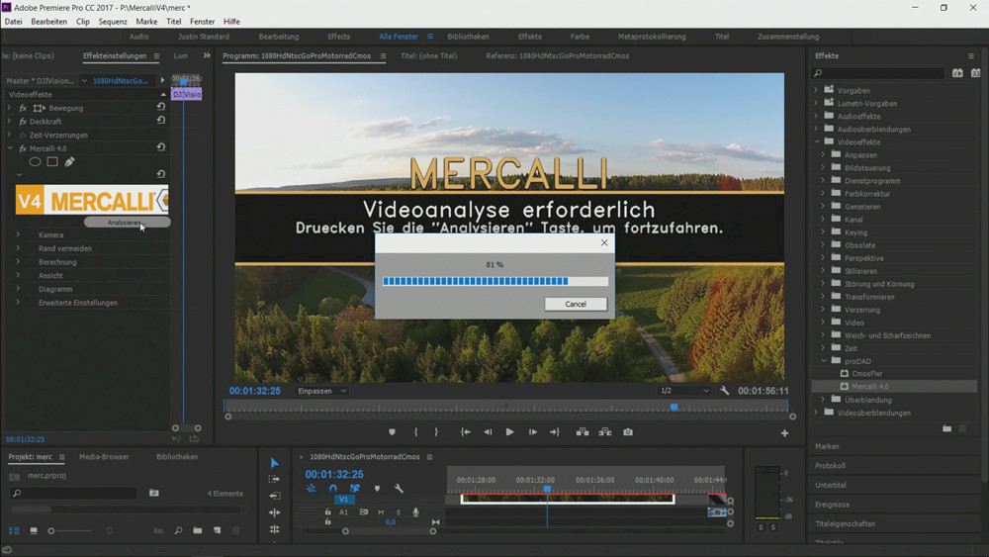This screenshot has height=557, width=989.
Task: Open the Datei menu
Action: point(13,21)
